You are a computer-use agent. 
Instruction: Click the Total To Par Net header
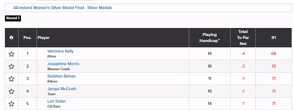(243, 38)
